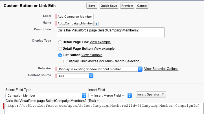Open the Behavior dropdown menu
The height and width of the screenshot is (114, 204).
99,69
